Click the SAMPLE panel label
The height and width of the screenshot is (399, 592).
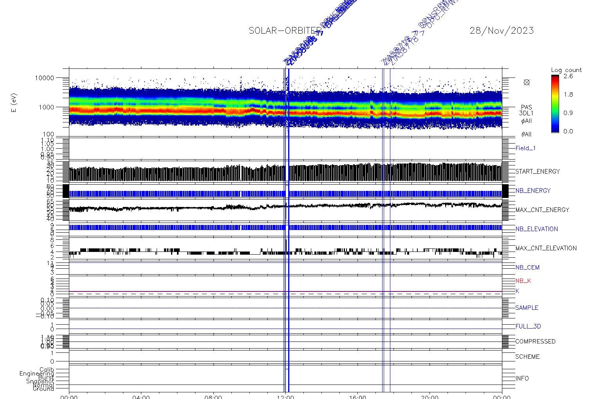[527, 308]
